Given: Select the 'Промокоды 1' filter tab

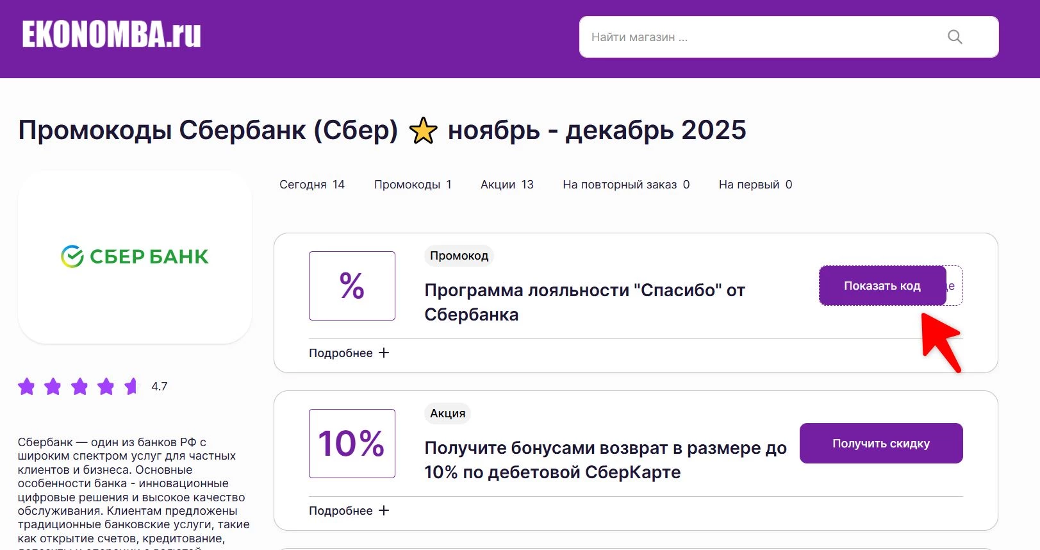Looking at the screenshot, I should tap(413, 185).
